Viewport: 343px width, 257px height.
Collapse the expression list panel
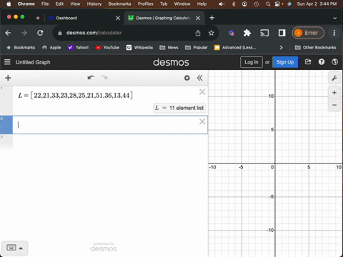pyautogui.click(x=199, y=78)
